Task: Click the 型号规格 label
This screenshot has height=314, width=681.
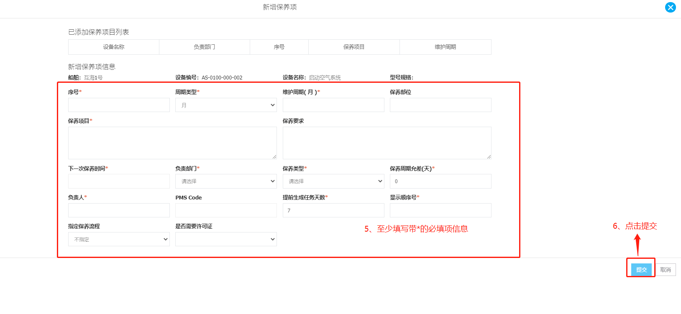Action: click(x=402, y=78)
